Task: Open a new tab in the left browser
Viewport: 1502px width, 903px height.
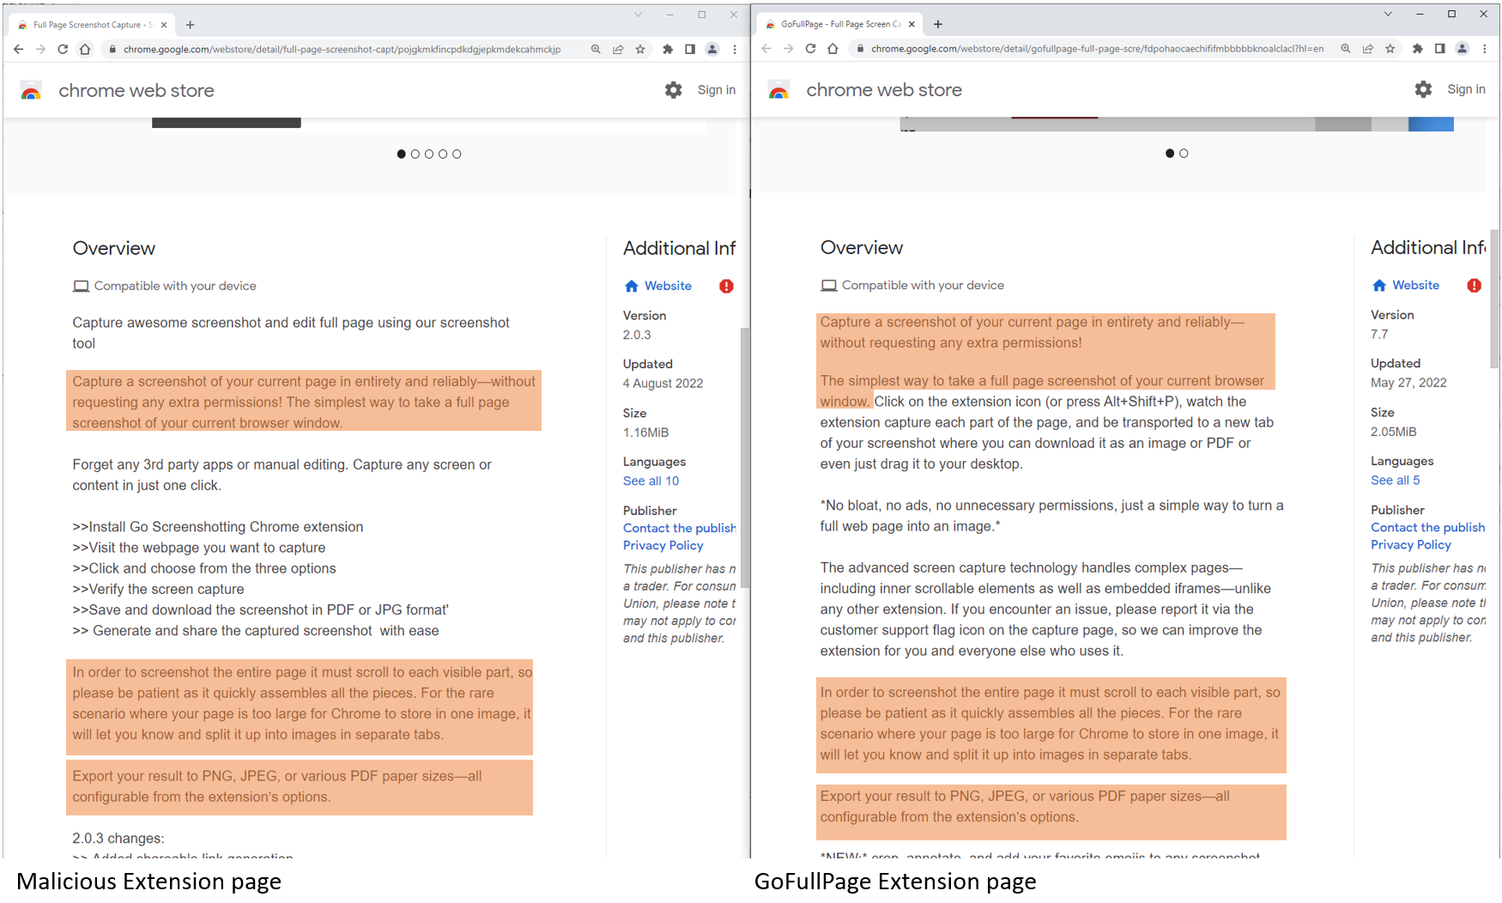Action: tap(191, 25)
